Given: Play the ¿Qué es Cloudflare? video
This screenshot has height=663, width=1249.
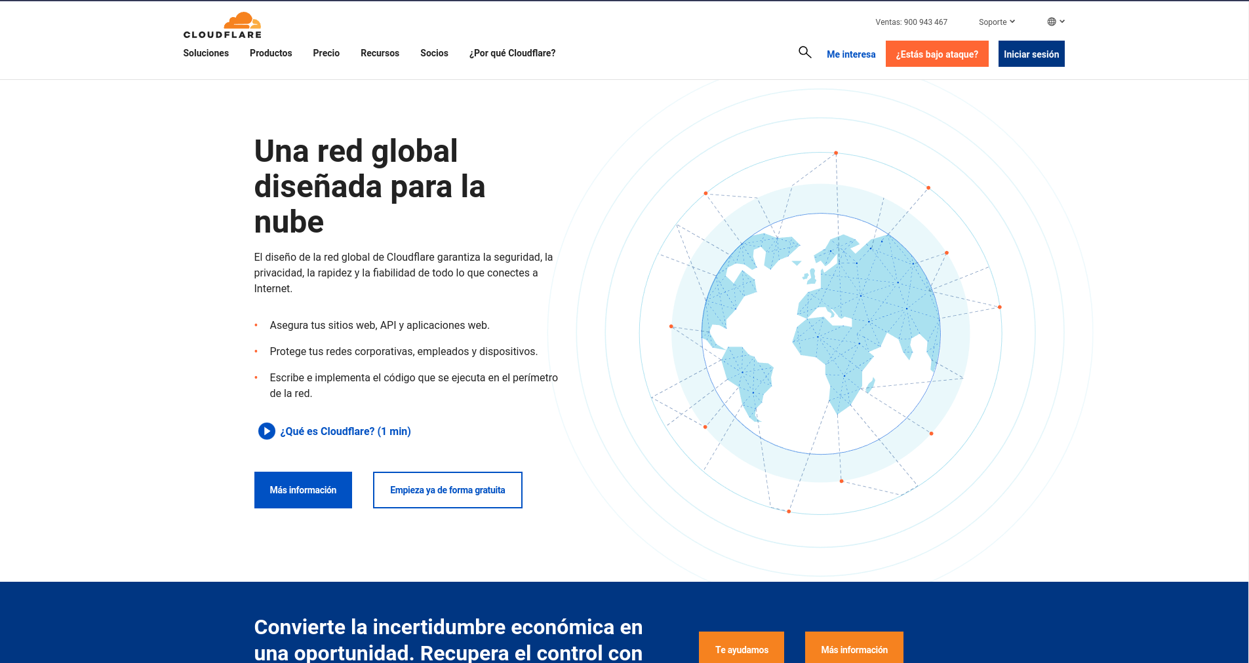Looking at the screenshot, I should point(344,431).
